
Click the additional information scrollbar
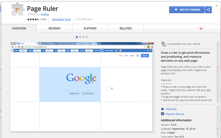point(218,122)
